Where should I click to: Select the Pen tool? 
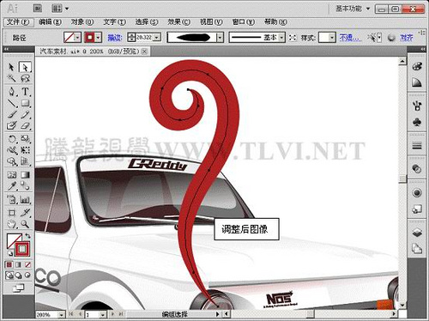[x=12, y=92]
